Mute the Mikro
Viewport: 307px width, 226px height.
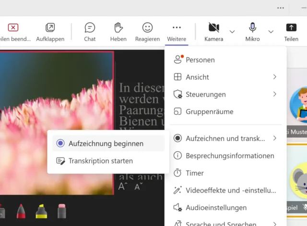252,32
